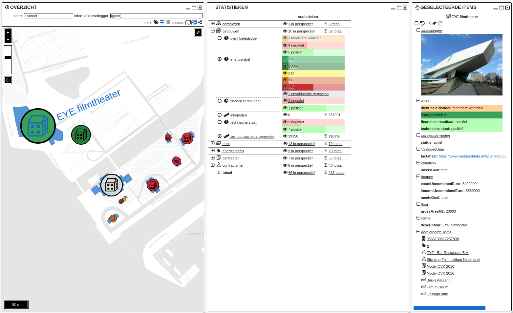The width and height of the screenshot is (513, 313).
Task: Select the technische staat radio button
Action: coord(220,122)
